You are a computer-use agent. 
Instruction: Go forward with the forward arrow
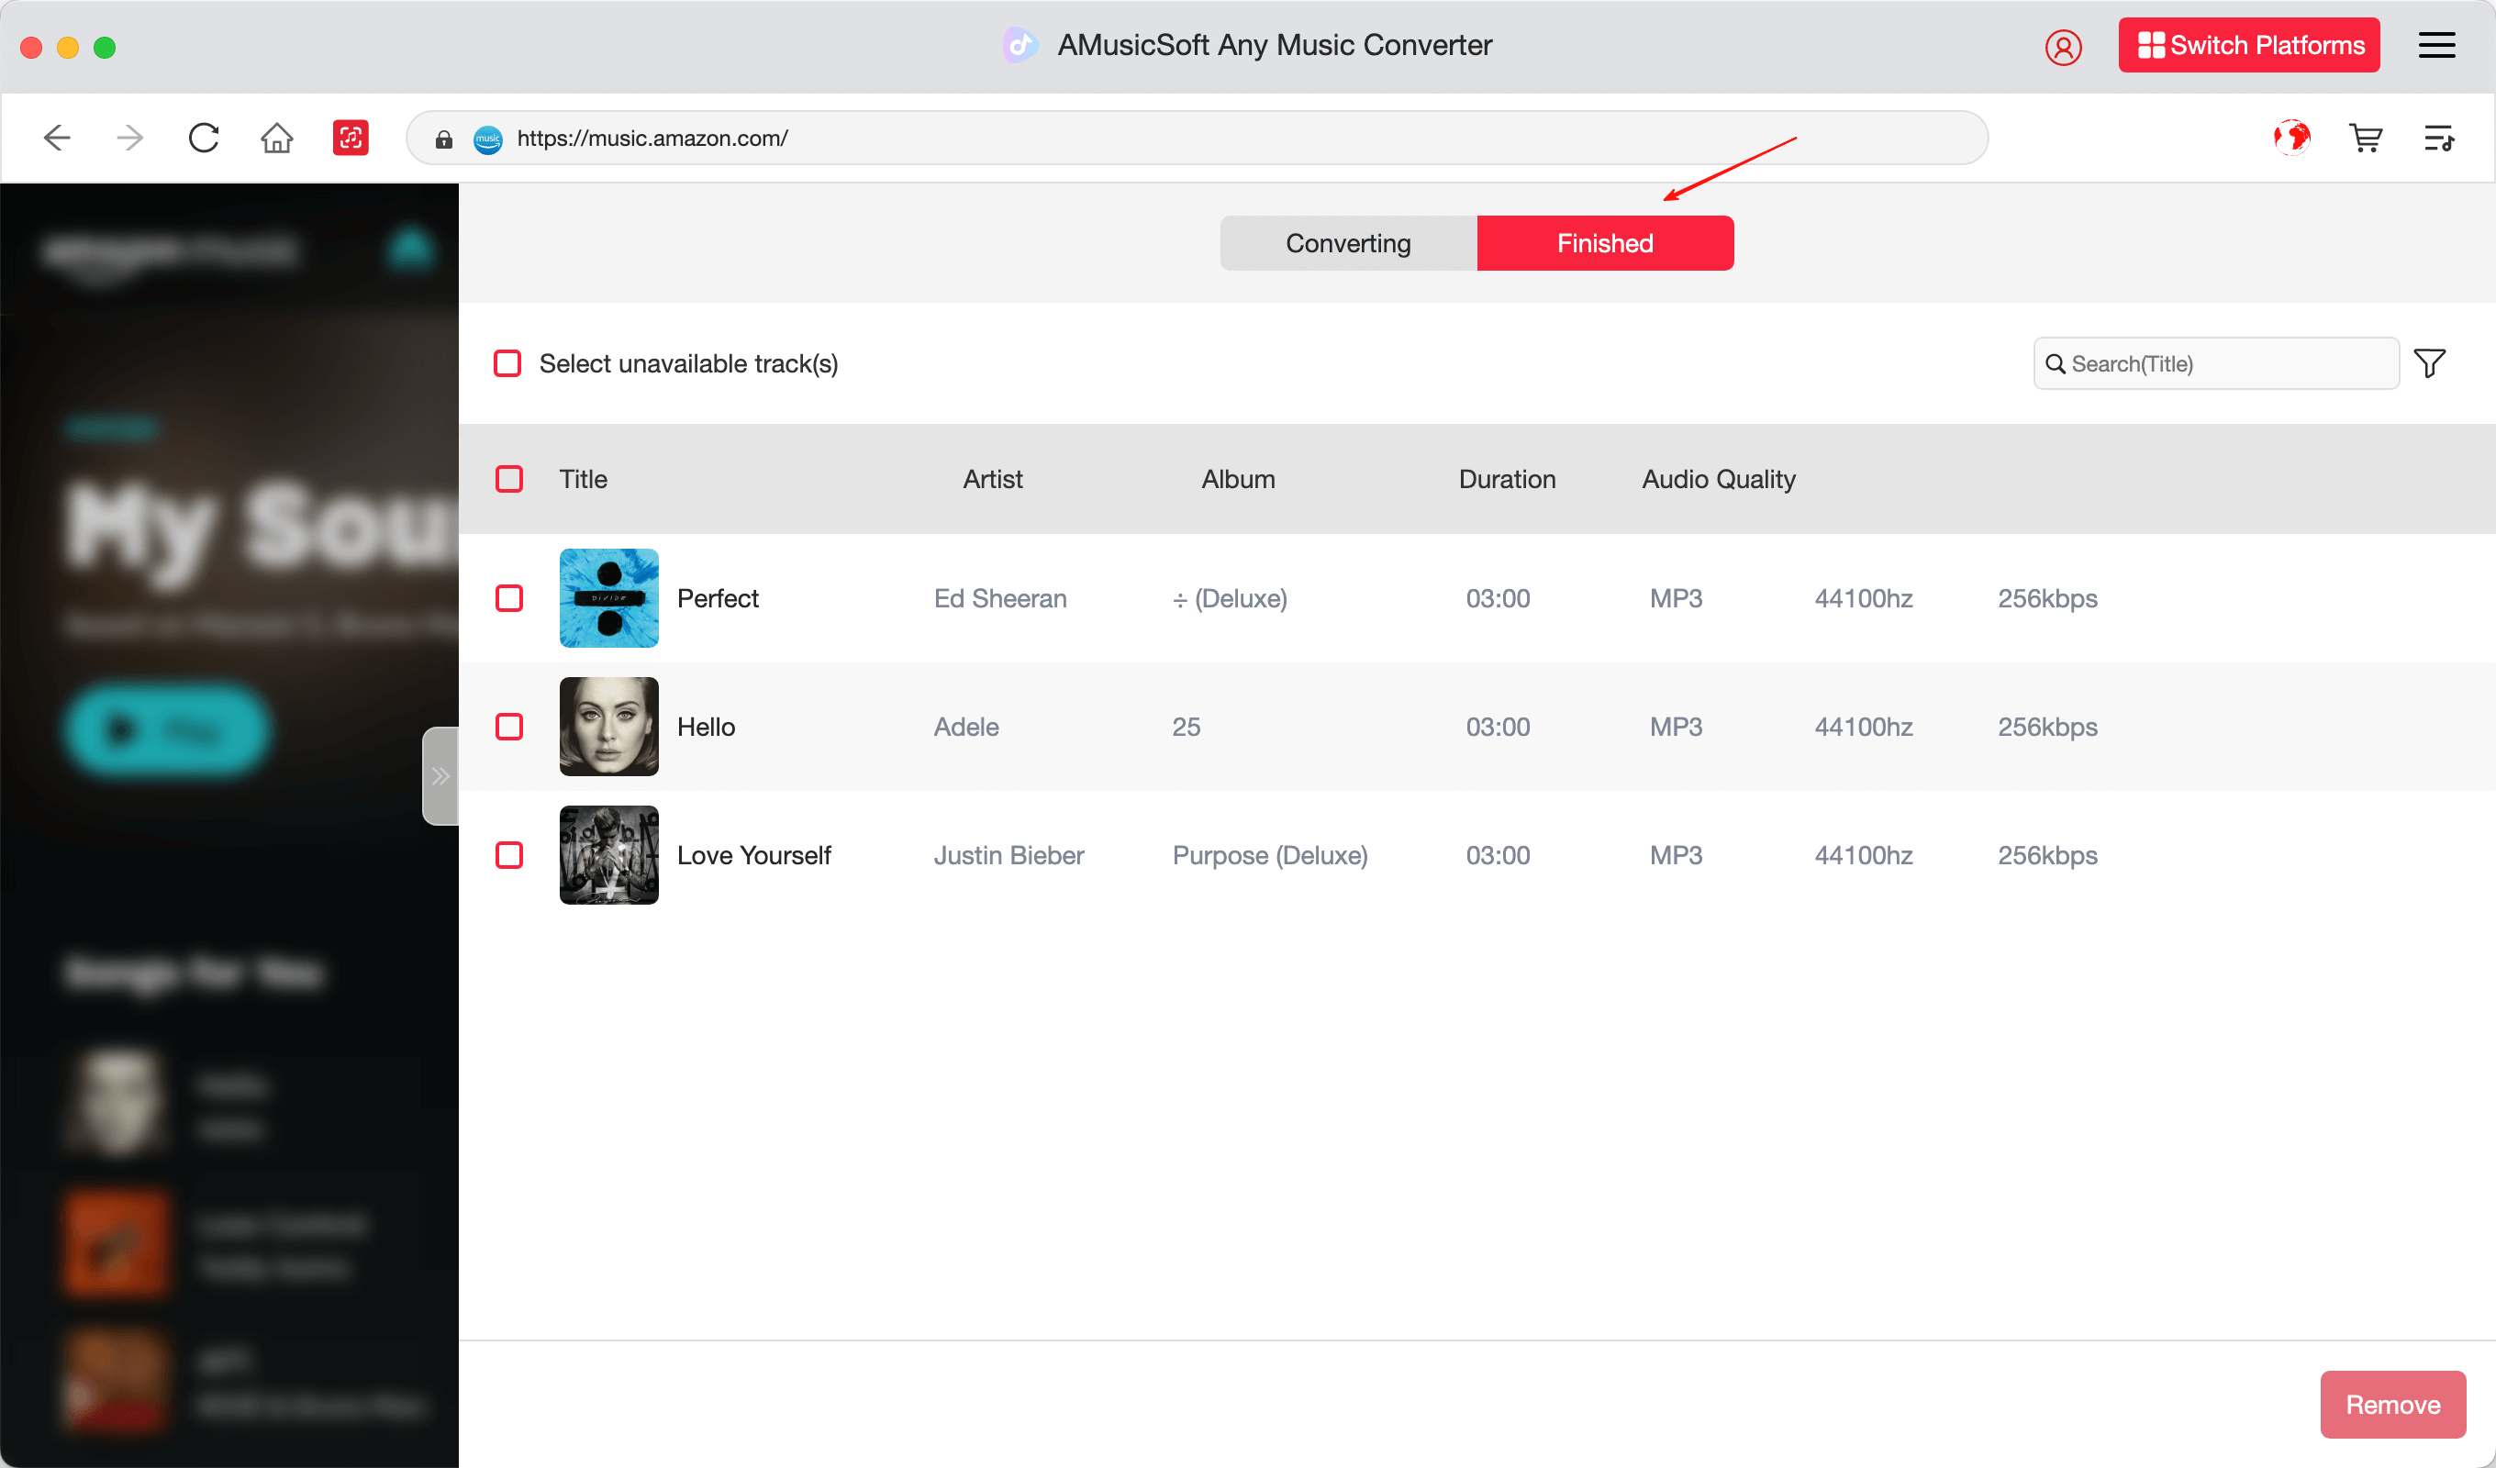(129, 138)
